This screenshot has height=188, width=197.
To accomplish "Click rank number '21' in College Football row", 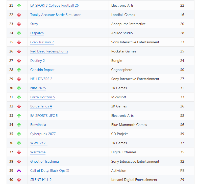I will 11,5.
